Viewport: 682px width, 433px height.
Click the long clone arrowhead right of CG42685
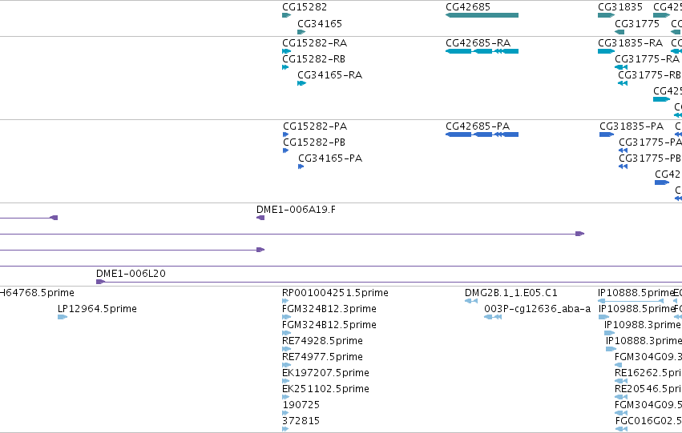(x=579, y=234)
